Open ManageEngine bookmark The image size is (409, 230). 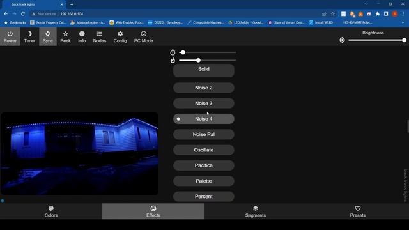[x=88, y=23]
